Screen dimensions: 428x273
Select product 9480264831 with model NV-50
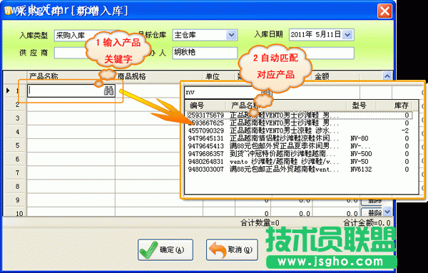tap(299, 162)
